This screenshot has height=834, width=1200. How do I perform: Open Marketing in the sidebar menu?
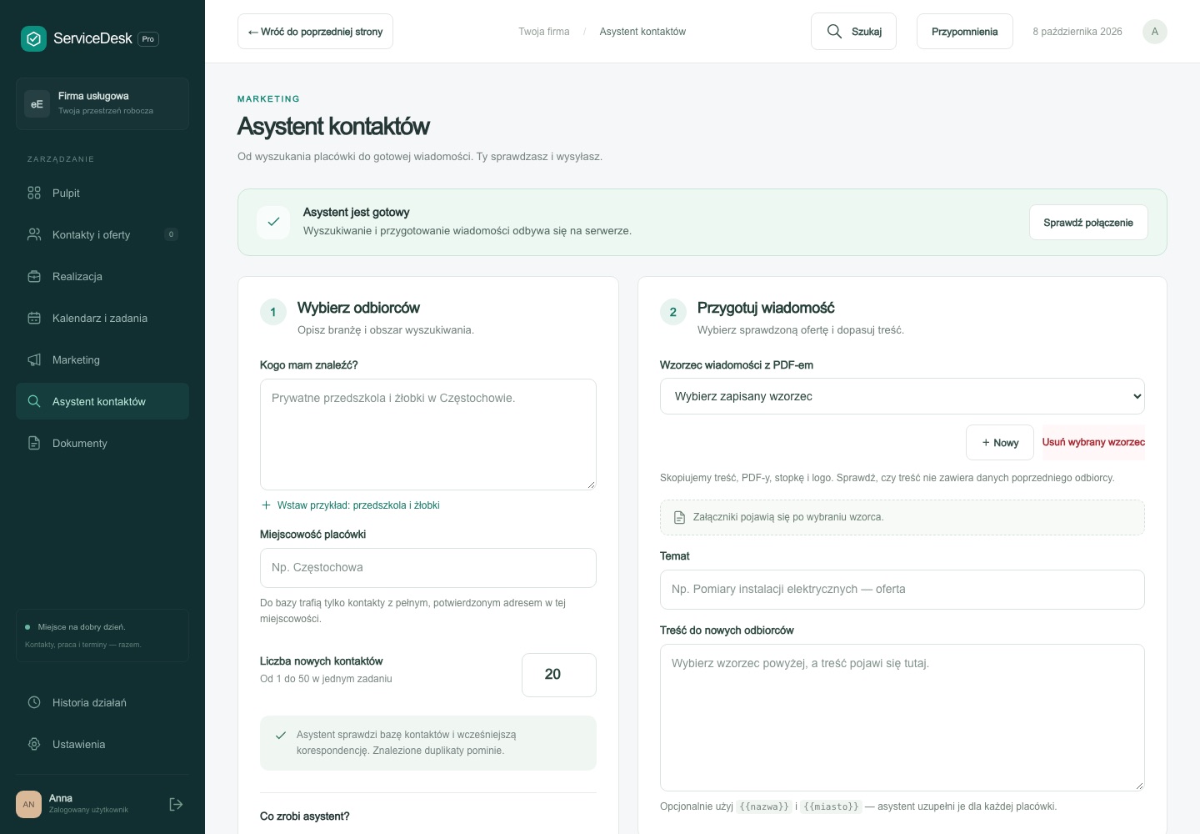pos(102,359)
